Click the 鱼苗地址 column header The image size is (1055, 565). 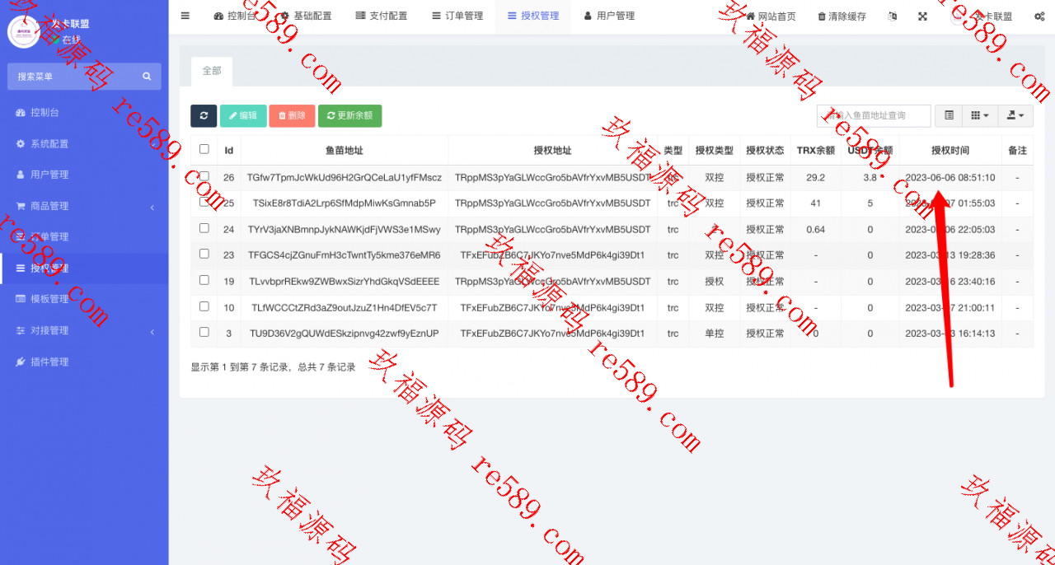click(x=345, y=151)
